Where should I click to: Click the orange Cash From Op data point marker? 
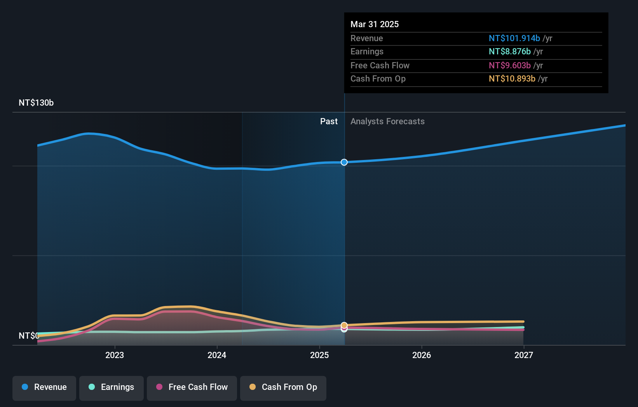coord(344,325)
